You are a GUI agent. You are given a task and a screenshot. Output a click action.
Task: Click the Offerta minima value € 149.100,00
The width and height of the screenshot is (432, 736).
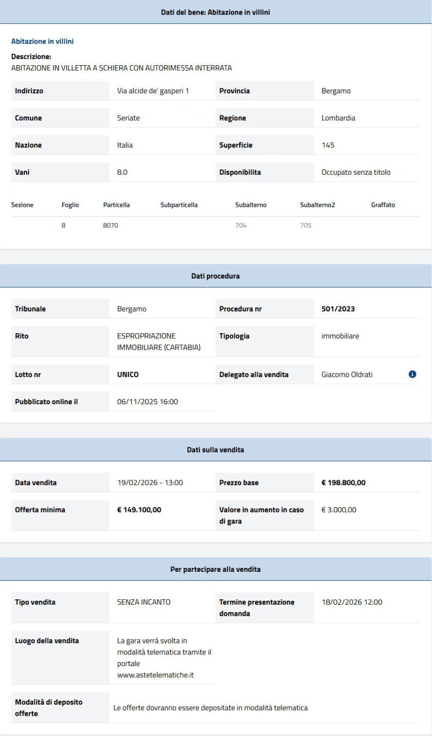[x=139, y=510]
